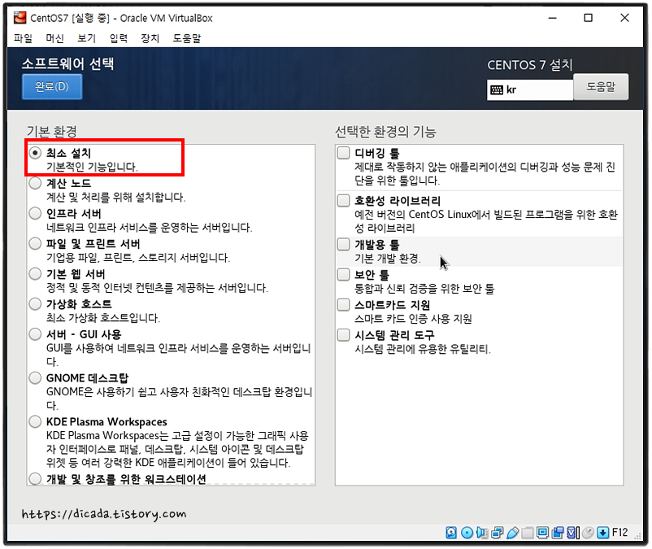Click the 최소 가상화 호스트입니다. description

103,318
